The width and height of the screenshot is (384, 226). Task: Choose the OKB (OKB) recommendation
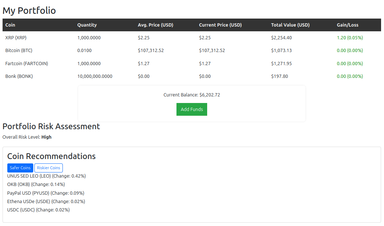tap(36, 185)
